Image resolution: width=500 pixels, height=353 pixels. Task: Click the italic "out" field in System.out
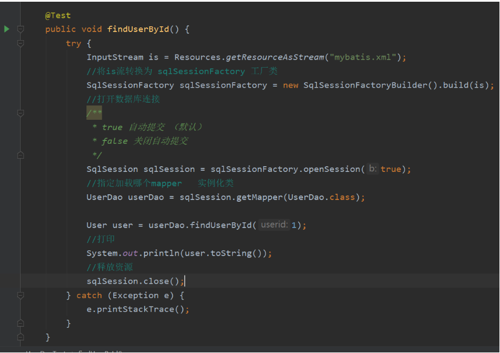(x=130, y=253)
